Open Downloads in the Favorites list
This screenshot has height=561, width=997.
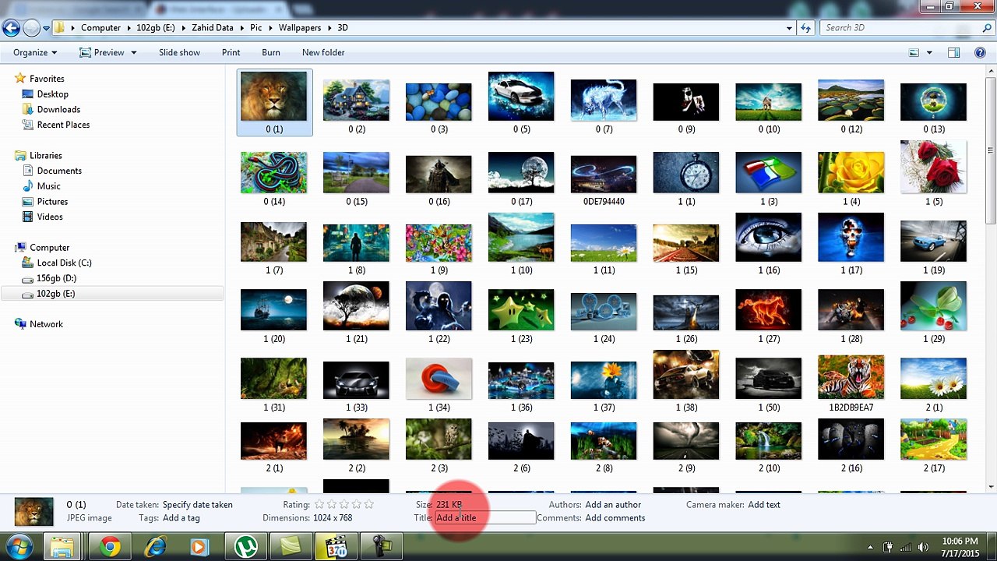[x=58, y=110]
